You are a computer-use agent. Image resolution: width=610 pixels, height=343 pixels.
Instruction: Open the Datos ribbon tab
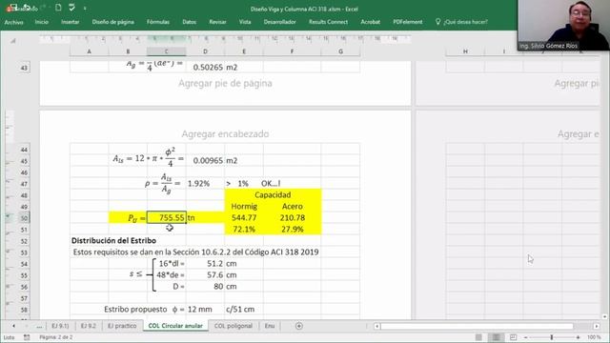pyautogui.click(x=189, y=22)
